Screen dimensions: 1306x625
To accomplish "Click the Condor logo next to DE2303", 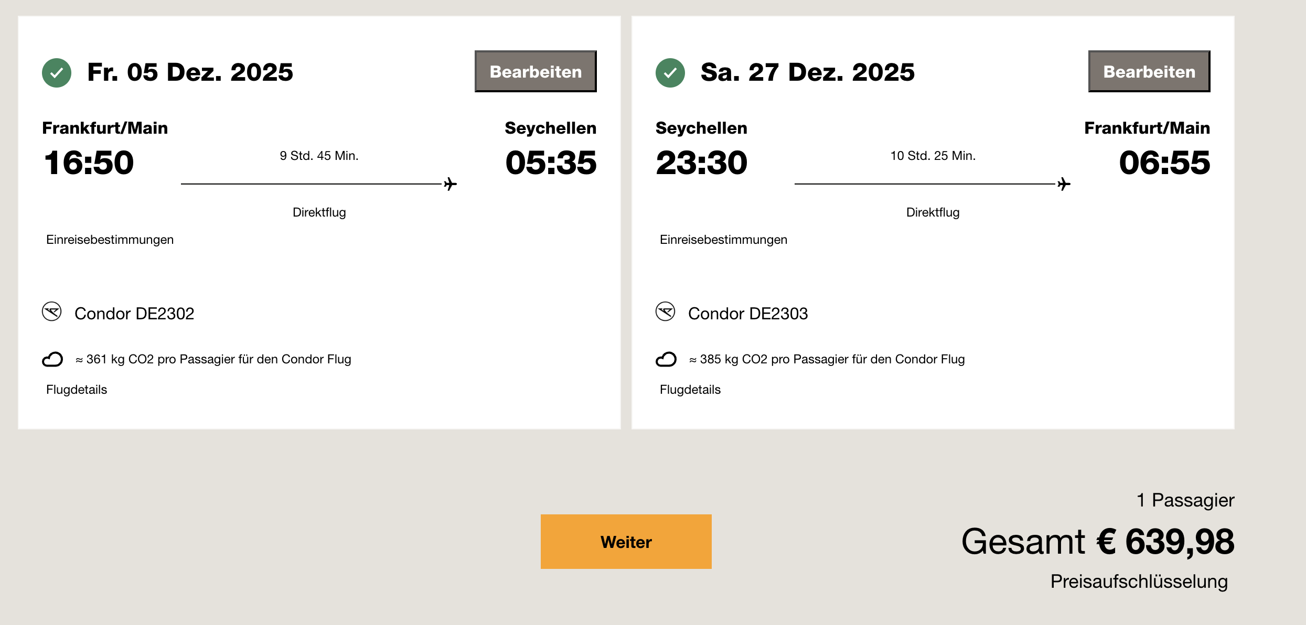I will click(665, 312).
